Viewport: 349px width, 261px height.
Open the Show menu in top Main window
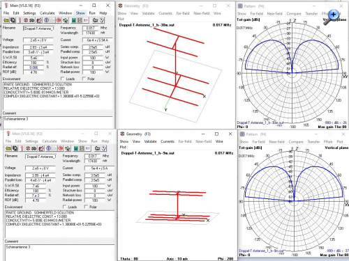click(80, 13)
